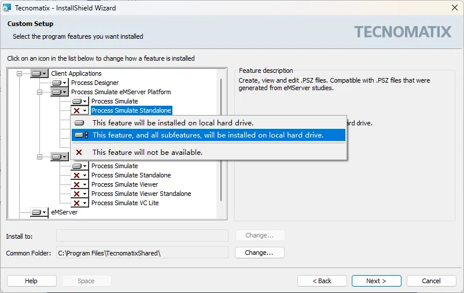Screen dimensions: 464x293
Task: Select the Process Designer tree label
Action: (x=94, y=83)
